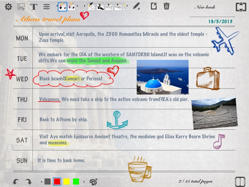Viewport: 249px width, 187px height.
Task: Tap 'It is time to back home' text
Action: [x=61, y=160]
